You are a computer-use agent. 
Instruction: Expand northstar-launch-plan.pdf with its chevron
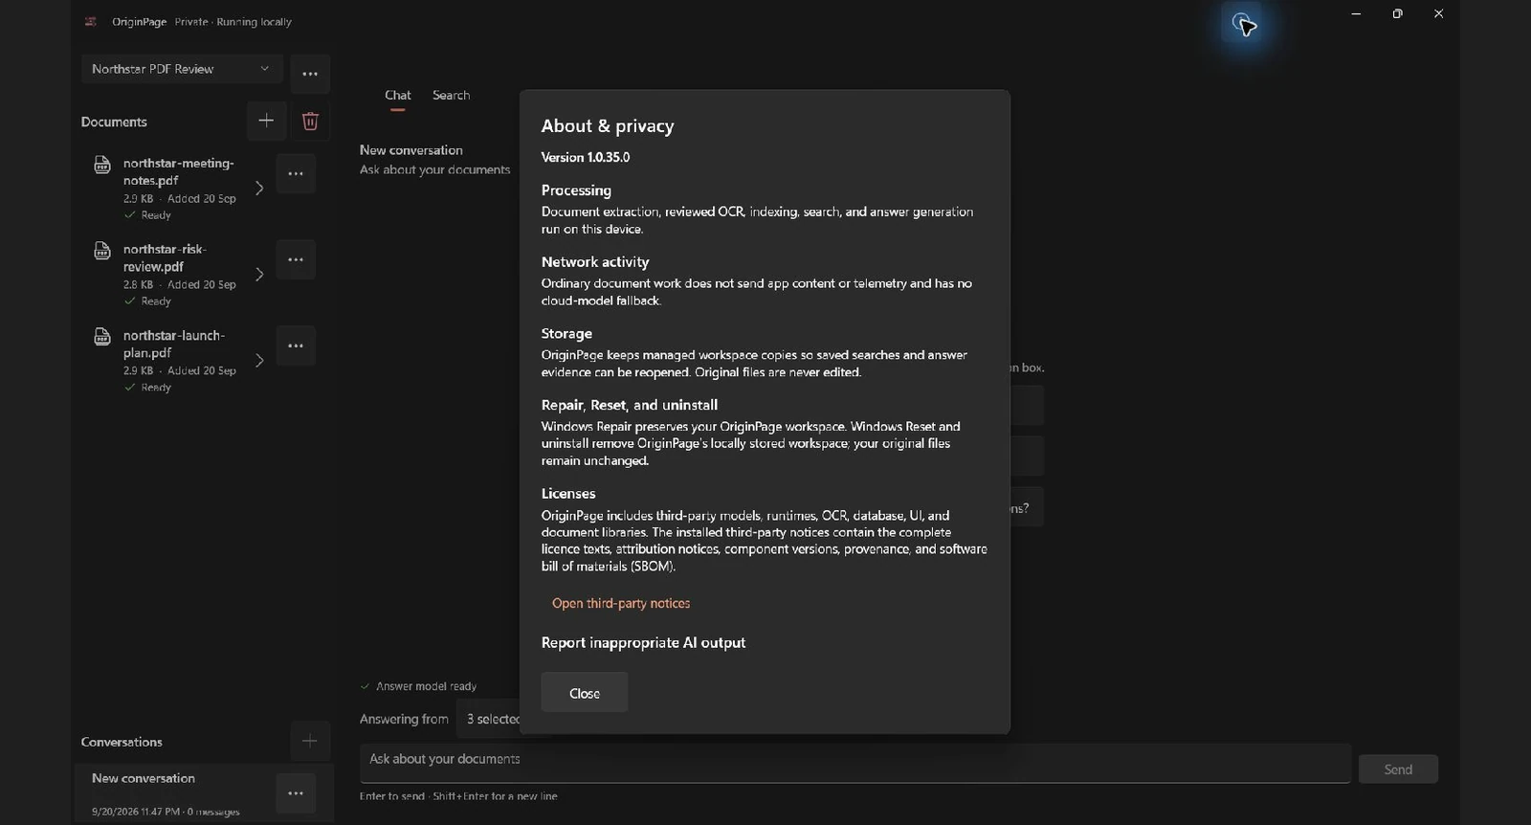pos(259,361)
